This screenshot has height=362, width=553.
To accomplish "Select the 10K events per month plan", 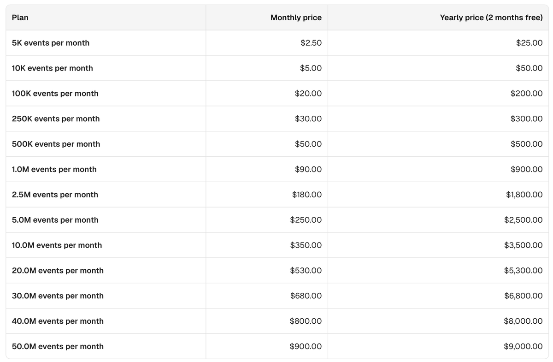I will pyautogui.click(x=53, y=68).
